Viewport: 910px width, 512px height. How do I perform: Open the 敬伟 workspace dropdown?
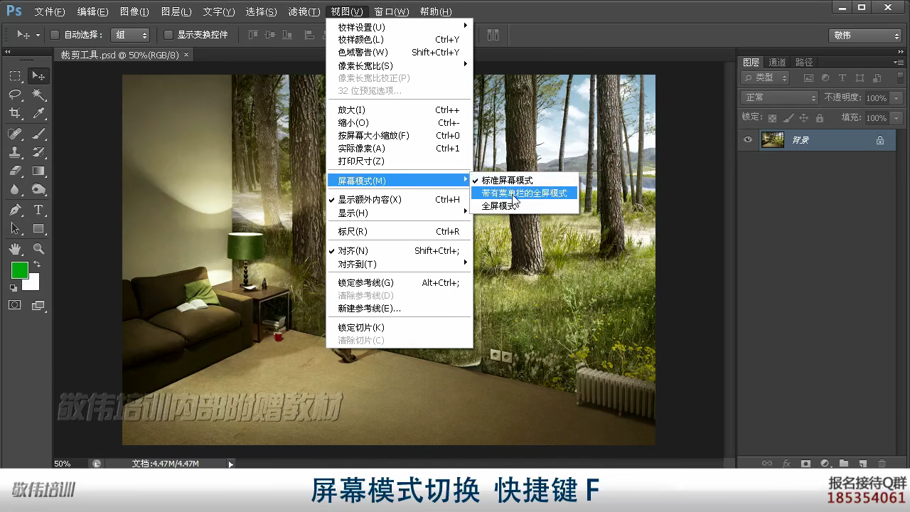[865, 36]
